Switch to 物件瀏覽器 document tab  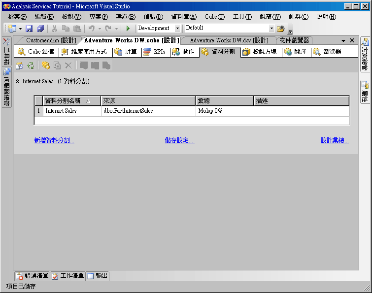294,40
